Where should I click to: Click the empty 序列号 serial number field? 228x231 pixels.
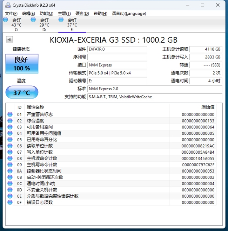point(117,57)
